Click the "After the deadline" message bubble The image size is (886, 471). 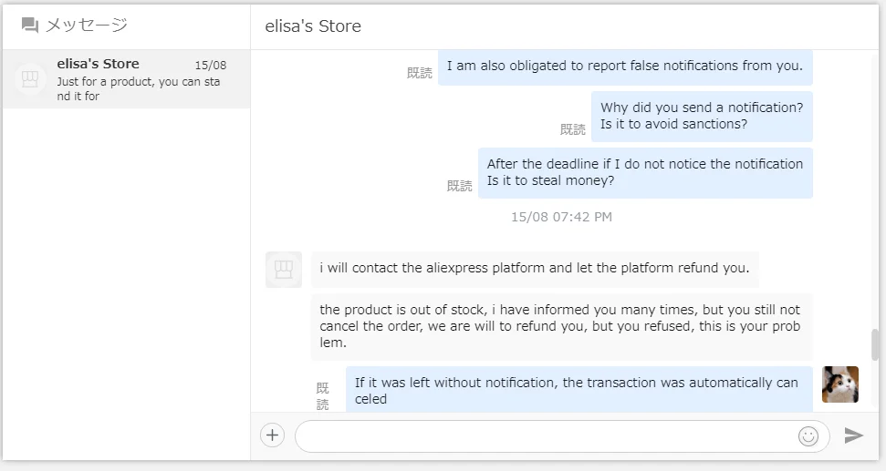tap(645, 172)
